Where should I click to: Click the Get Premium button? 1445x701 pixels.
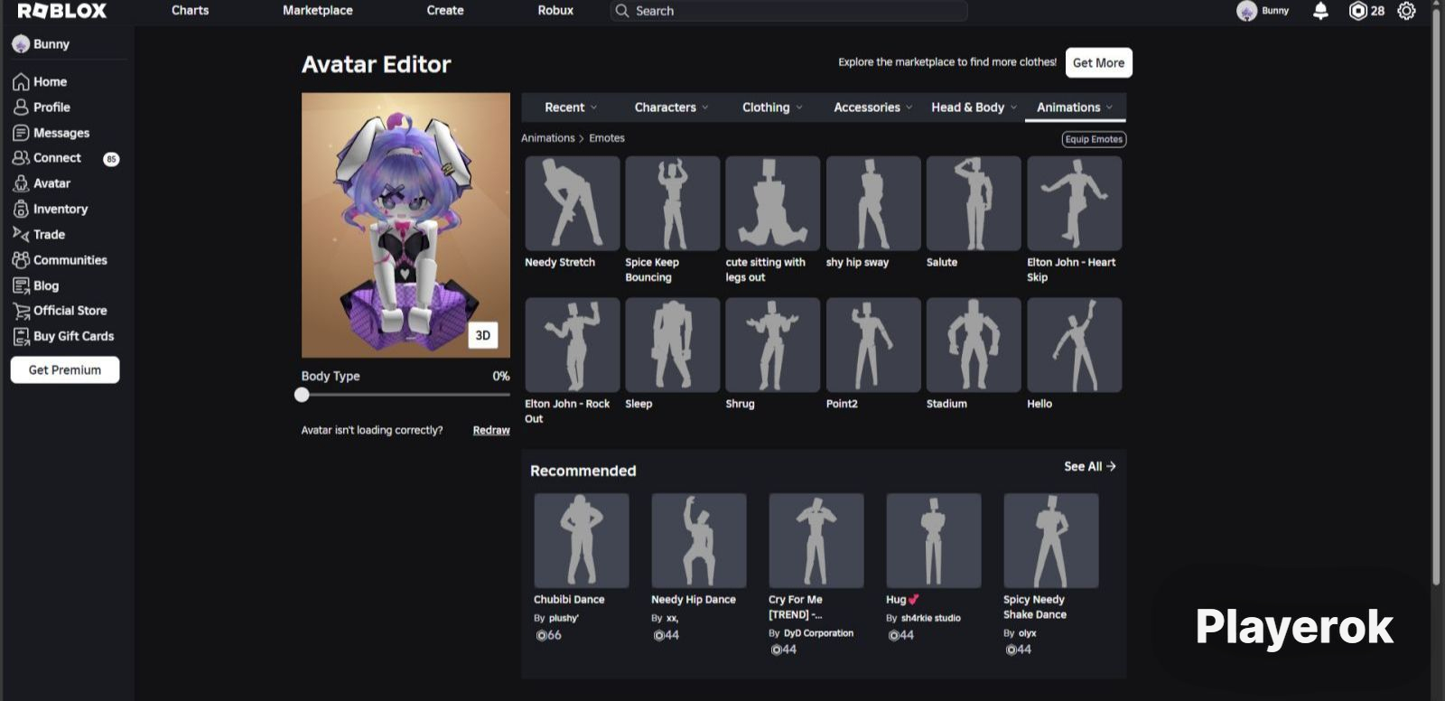tap(65, 370)
